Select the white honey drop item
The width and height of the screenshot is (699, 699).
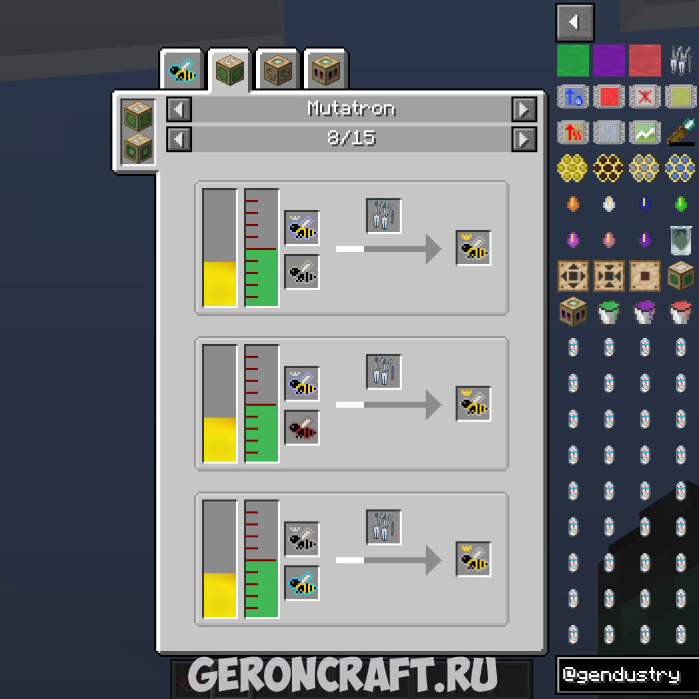click(609, 204)
